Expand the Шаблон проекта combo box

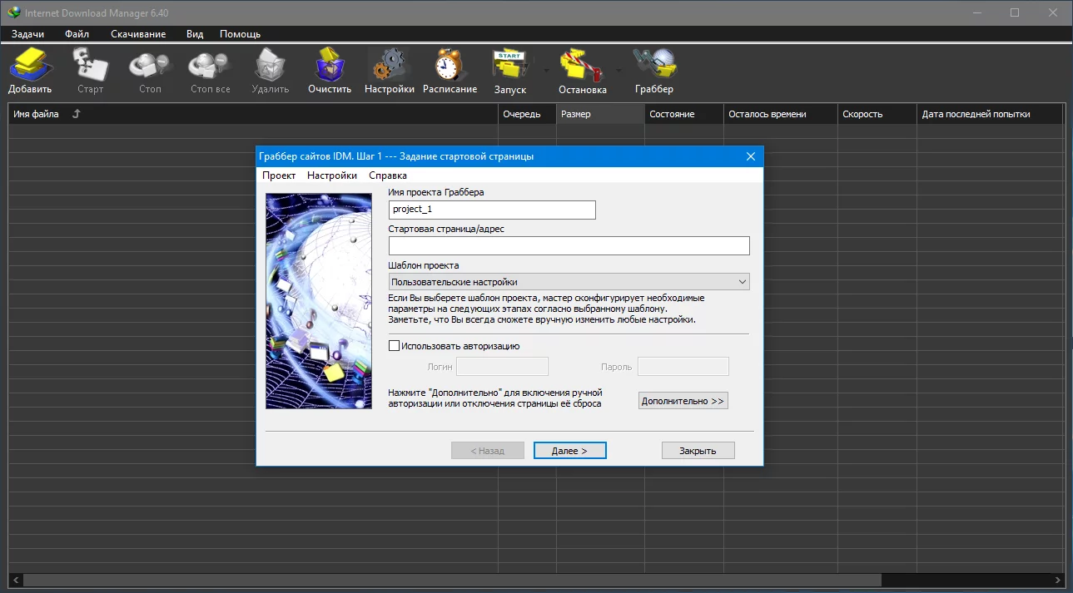tap(569, 282)
